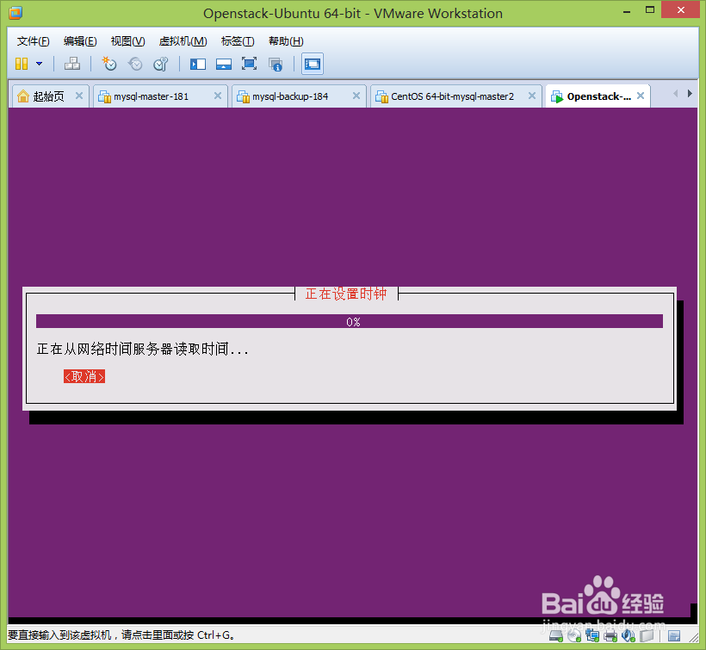Toggle full screen mode
The width and height of the screenshot is (706, 650).
[x=249, y=64]
